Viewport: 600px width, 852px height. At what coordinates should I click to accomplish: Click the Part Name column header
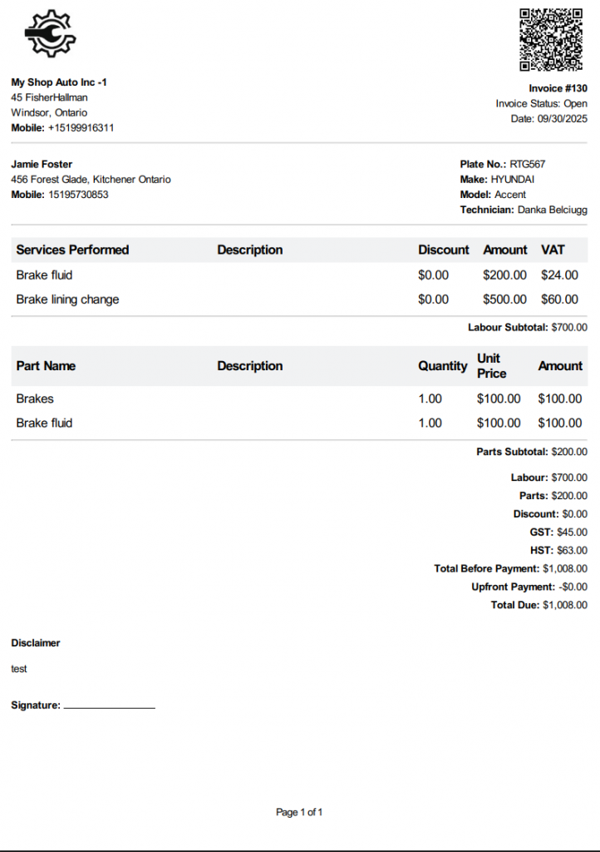click(46, 366)
